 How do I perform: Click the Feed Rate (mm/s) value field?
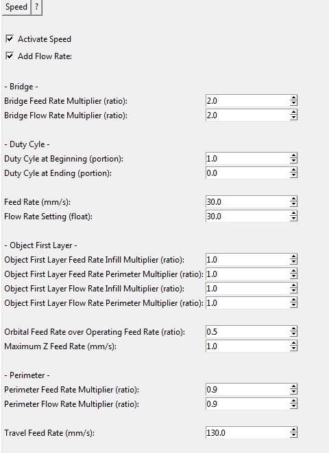[x=247, y=201]
